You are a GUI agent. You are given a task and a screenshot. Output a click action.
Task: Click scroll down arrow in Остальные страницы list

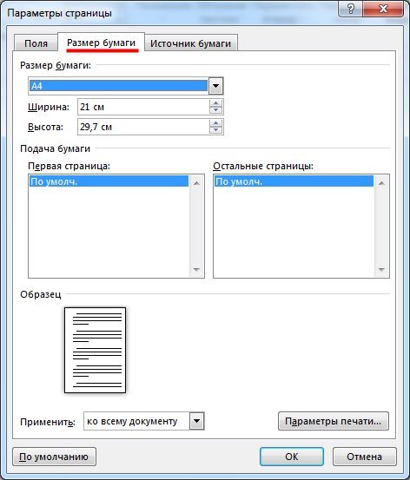point(381,269)
